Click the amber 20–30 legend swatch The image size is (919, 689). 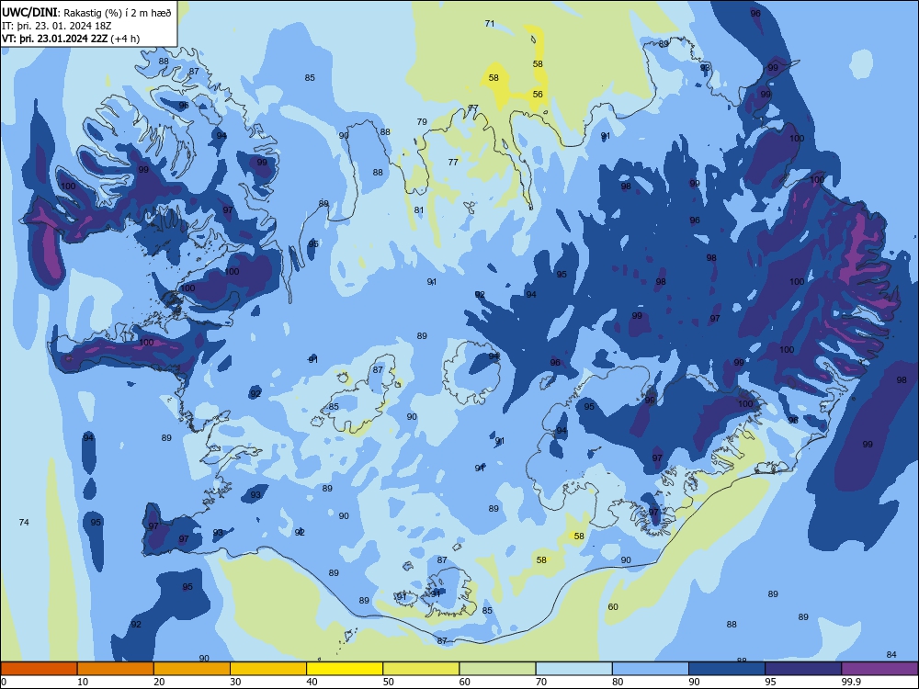click(x=192, y=669)
